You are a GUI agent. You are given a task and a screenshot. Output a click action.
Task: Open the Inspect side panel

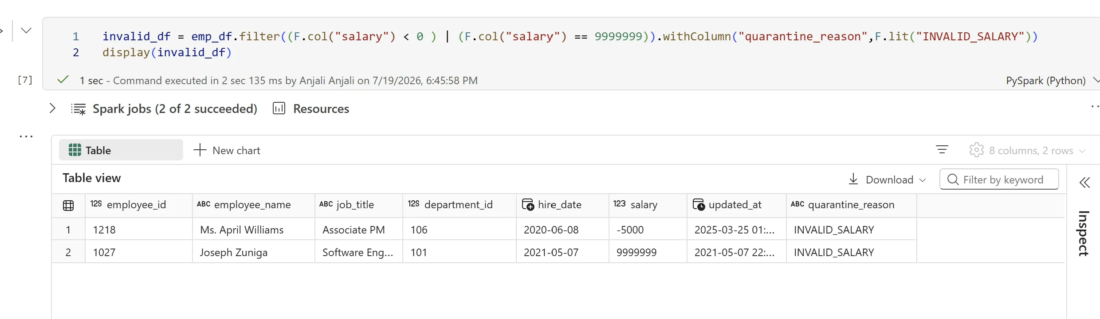[x=1084, y=233]
